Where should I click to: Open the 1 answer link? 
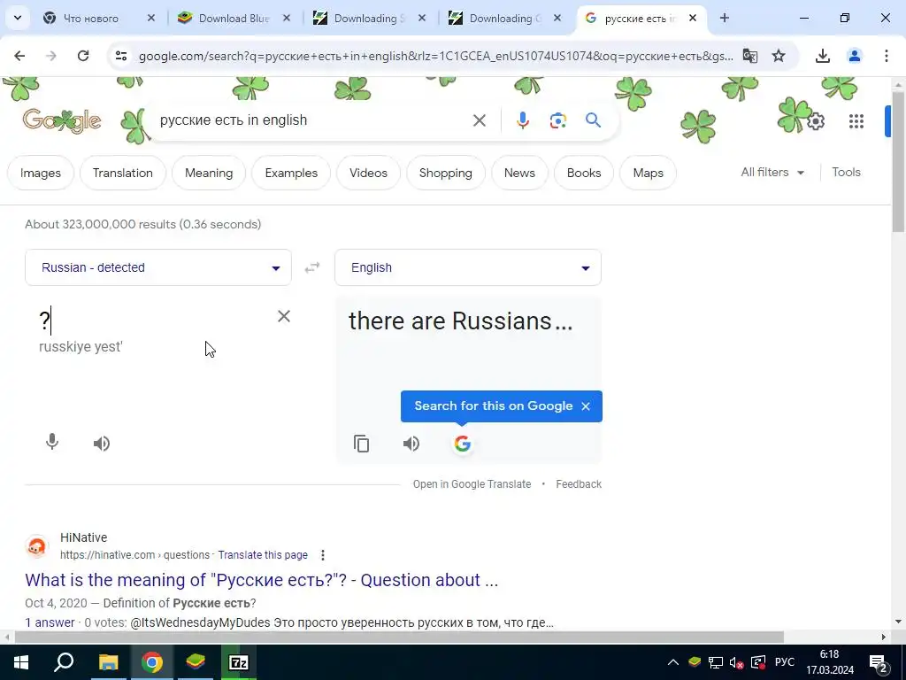coord(50,622)
